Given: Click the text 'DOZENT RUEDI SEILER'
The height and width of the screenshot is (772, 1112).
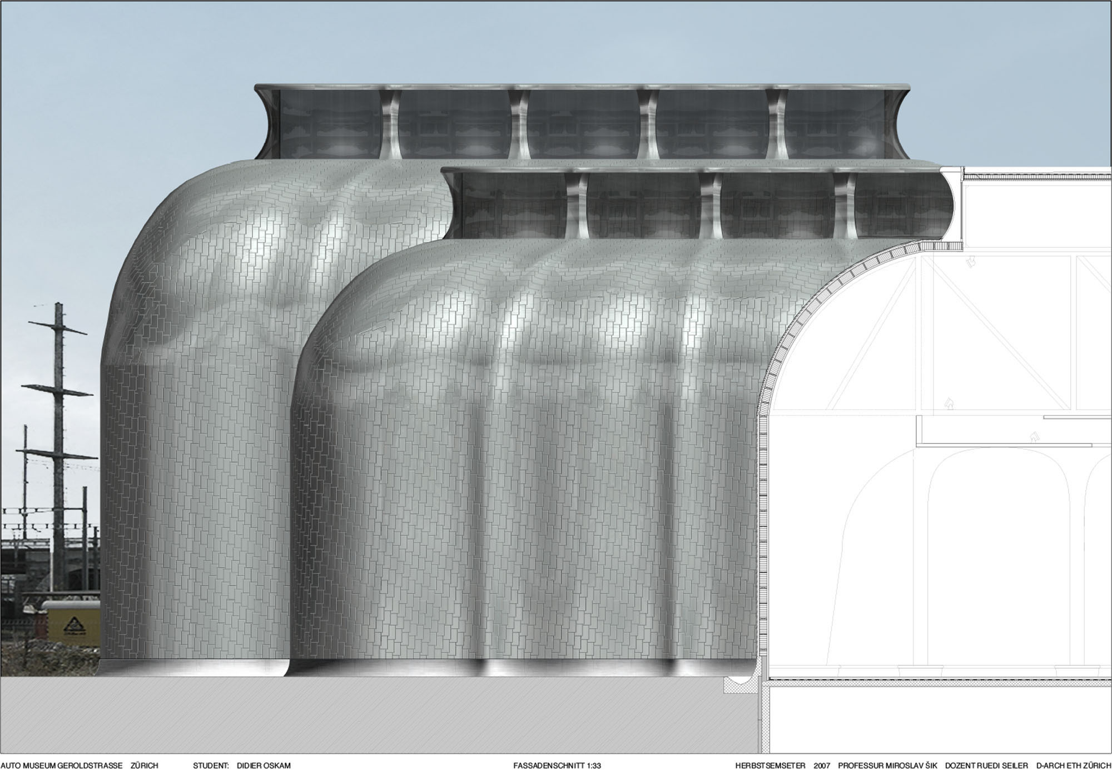Looking at the screenshot, I should (986, 765).
